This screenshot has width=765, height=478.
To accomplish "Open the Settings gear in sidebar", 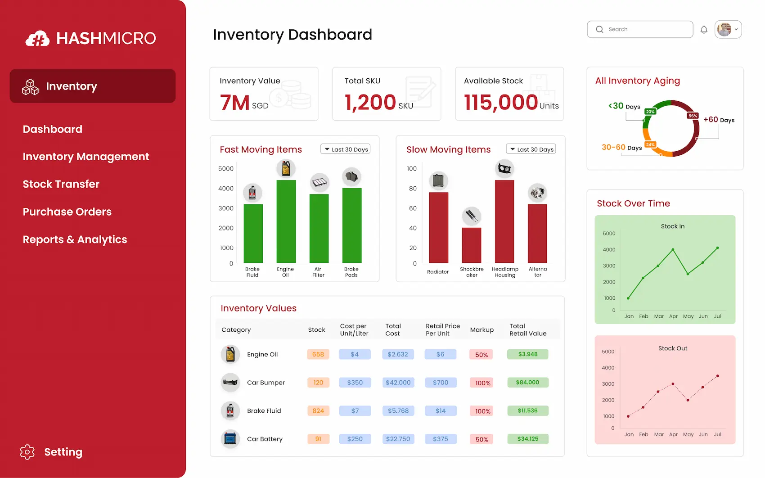I will coord(27,452).
